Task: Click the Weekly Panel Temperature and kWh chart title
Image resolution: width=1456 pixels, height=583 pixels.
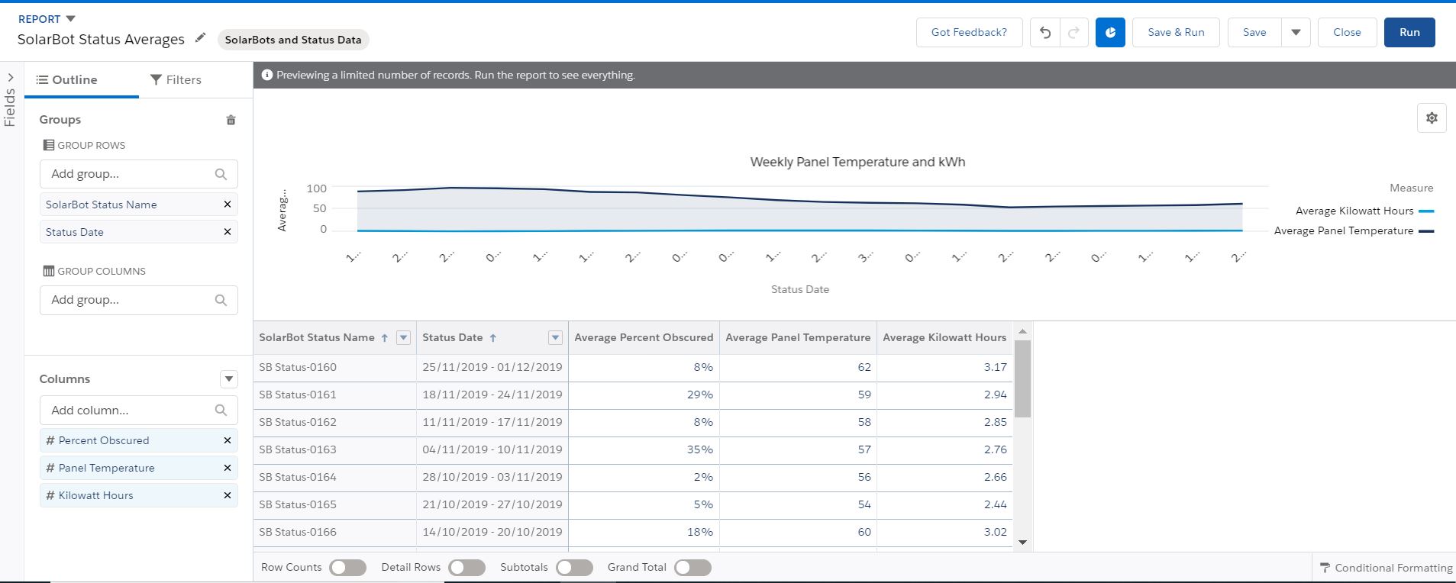Action: (857, 162)
